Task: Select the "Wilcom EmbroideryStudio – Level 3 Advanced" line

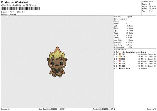Action: (x=19, y=5)
